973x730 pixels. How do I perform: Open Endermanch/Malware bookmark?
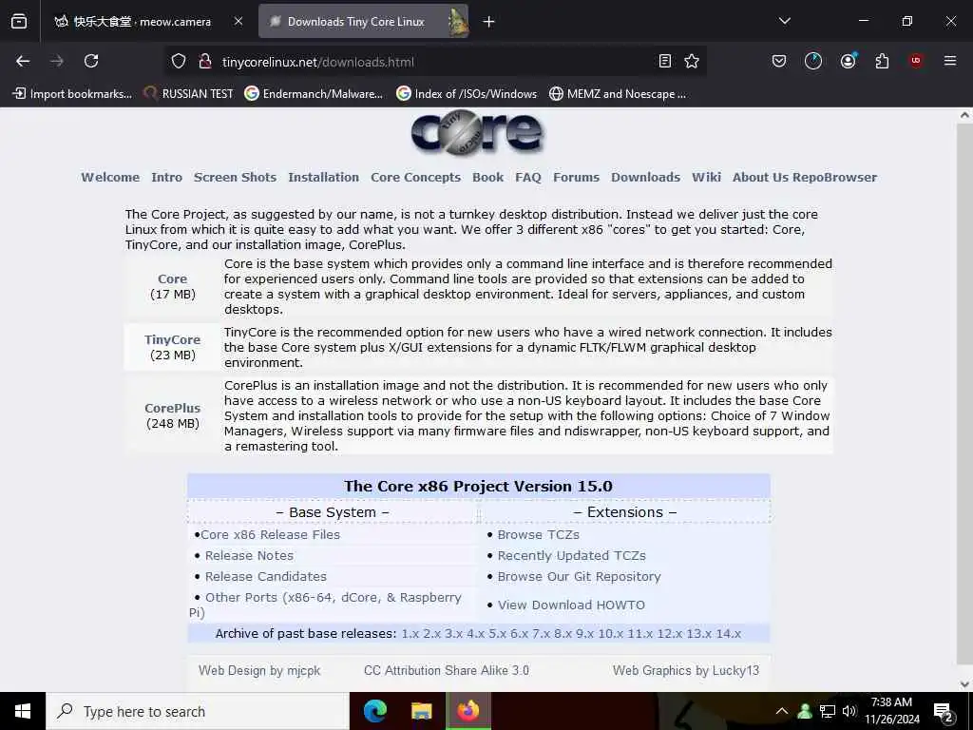coord(314,94)
